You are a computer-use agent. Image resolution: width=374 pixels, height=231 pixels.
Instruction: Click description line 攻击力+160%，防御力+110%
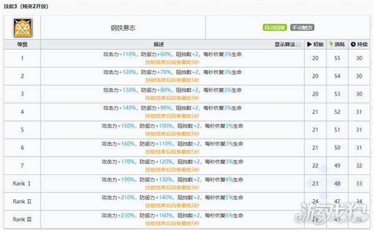pyautogui.click(x=173, y=144)
